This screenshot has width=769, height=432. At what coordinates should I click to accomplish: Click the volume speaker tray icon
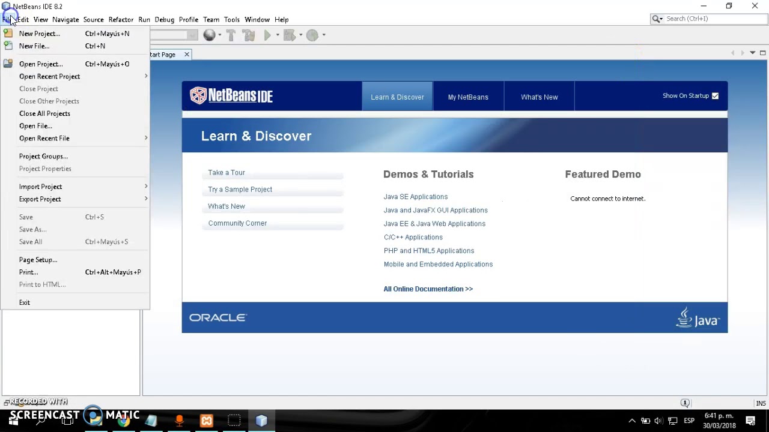(x=659, y=421)
